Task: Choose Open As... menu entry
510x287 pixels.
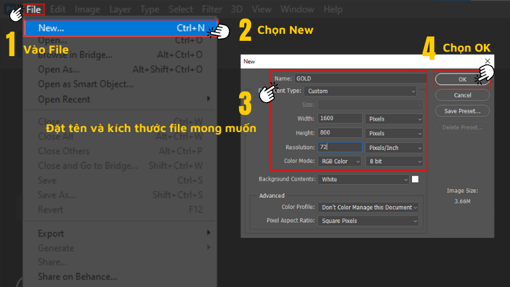Action: (x=120, y=70)
